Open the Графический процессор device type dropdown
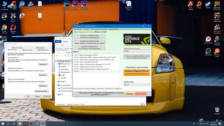This screenshot has height=126, width=224. [137, 49]
